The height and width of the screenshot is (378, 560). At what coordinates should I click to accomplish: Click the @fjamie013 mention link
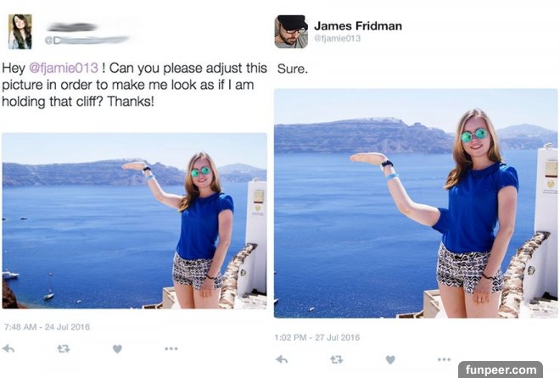click(64, 68)
